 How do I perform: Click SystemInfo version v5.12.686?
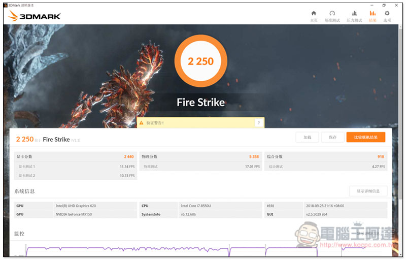[188, 214]
